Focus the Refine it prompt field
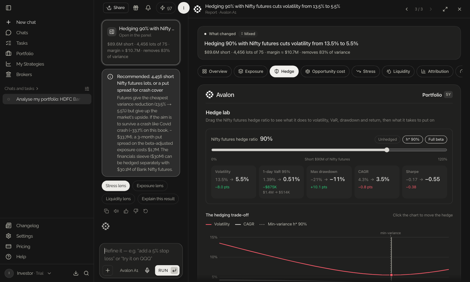This screenshot has width=470, height=282. click(x=141, y=254)
